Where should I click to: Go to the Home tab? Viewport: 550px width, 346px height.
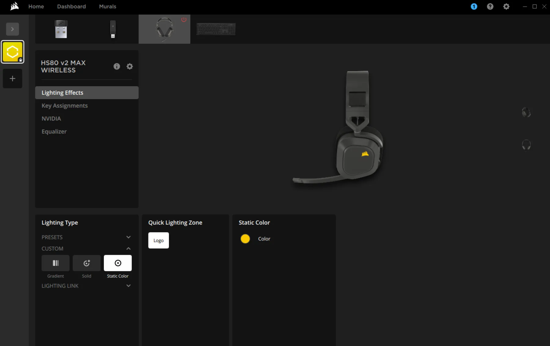(x=36, y=6)
